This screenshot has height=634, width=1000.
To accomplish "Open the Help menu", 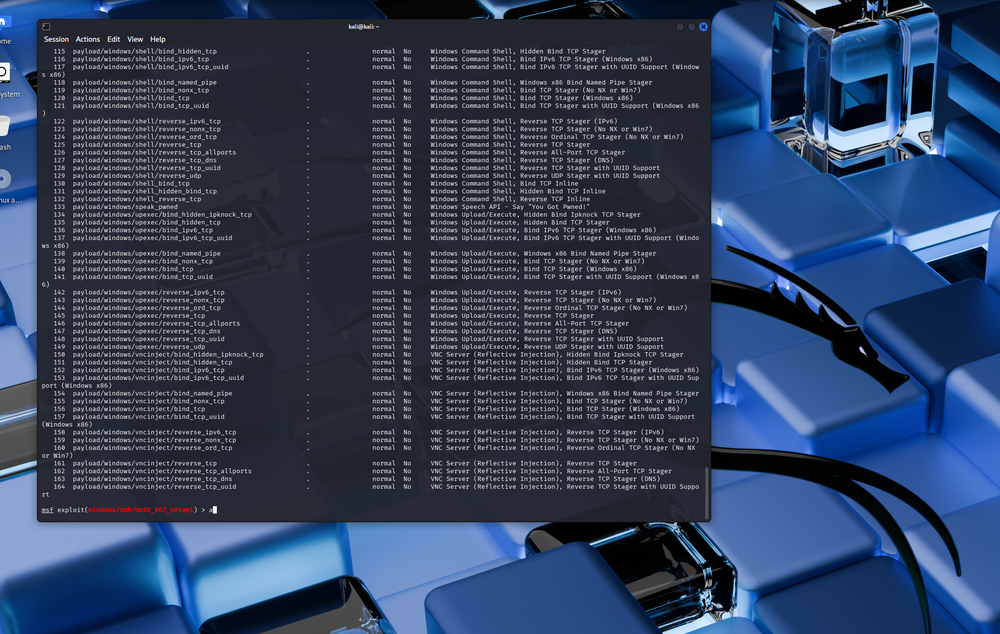I will 158,39.
